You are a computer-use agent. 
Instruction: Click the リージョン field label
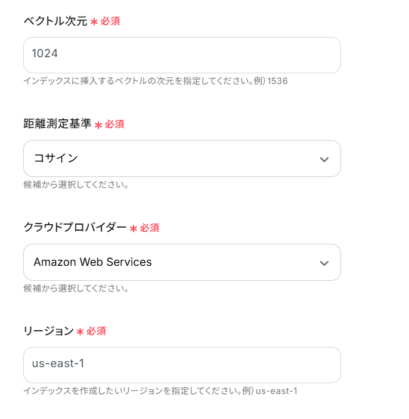click(48, 331)
